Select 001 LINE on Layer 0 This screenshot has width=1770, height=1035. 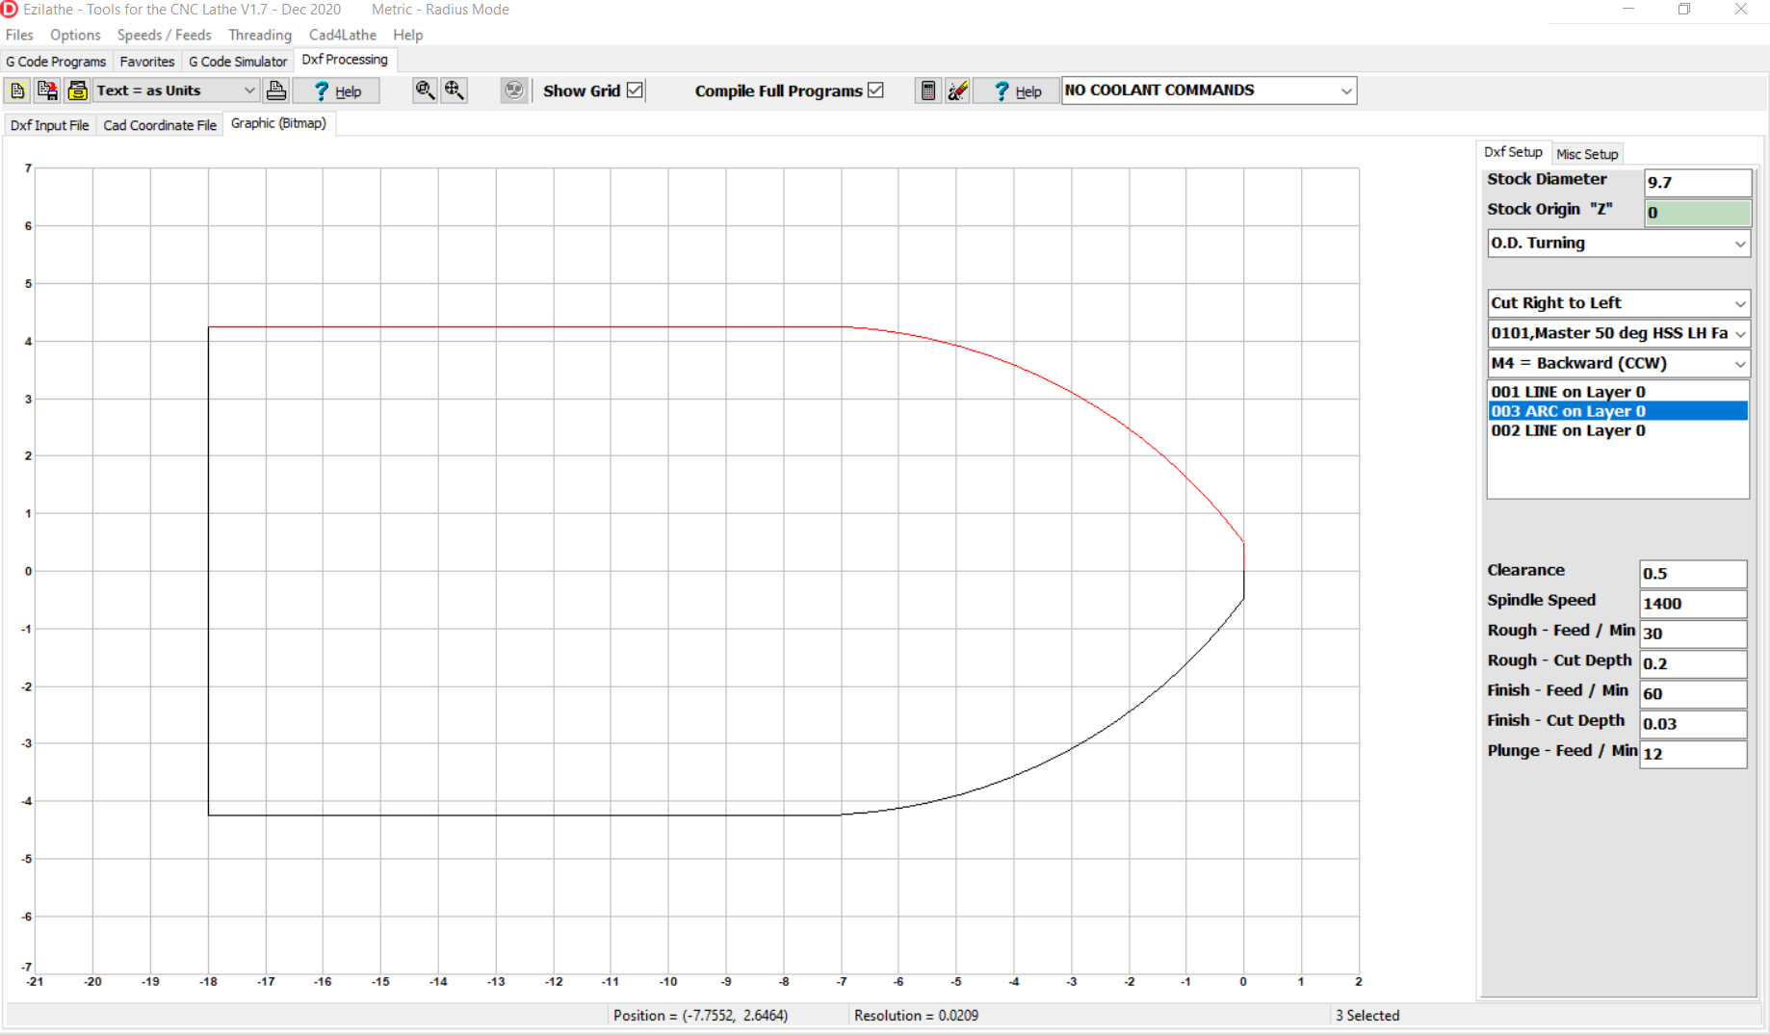(x=1618, y=392)
